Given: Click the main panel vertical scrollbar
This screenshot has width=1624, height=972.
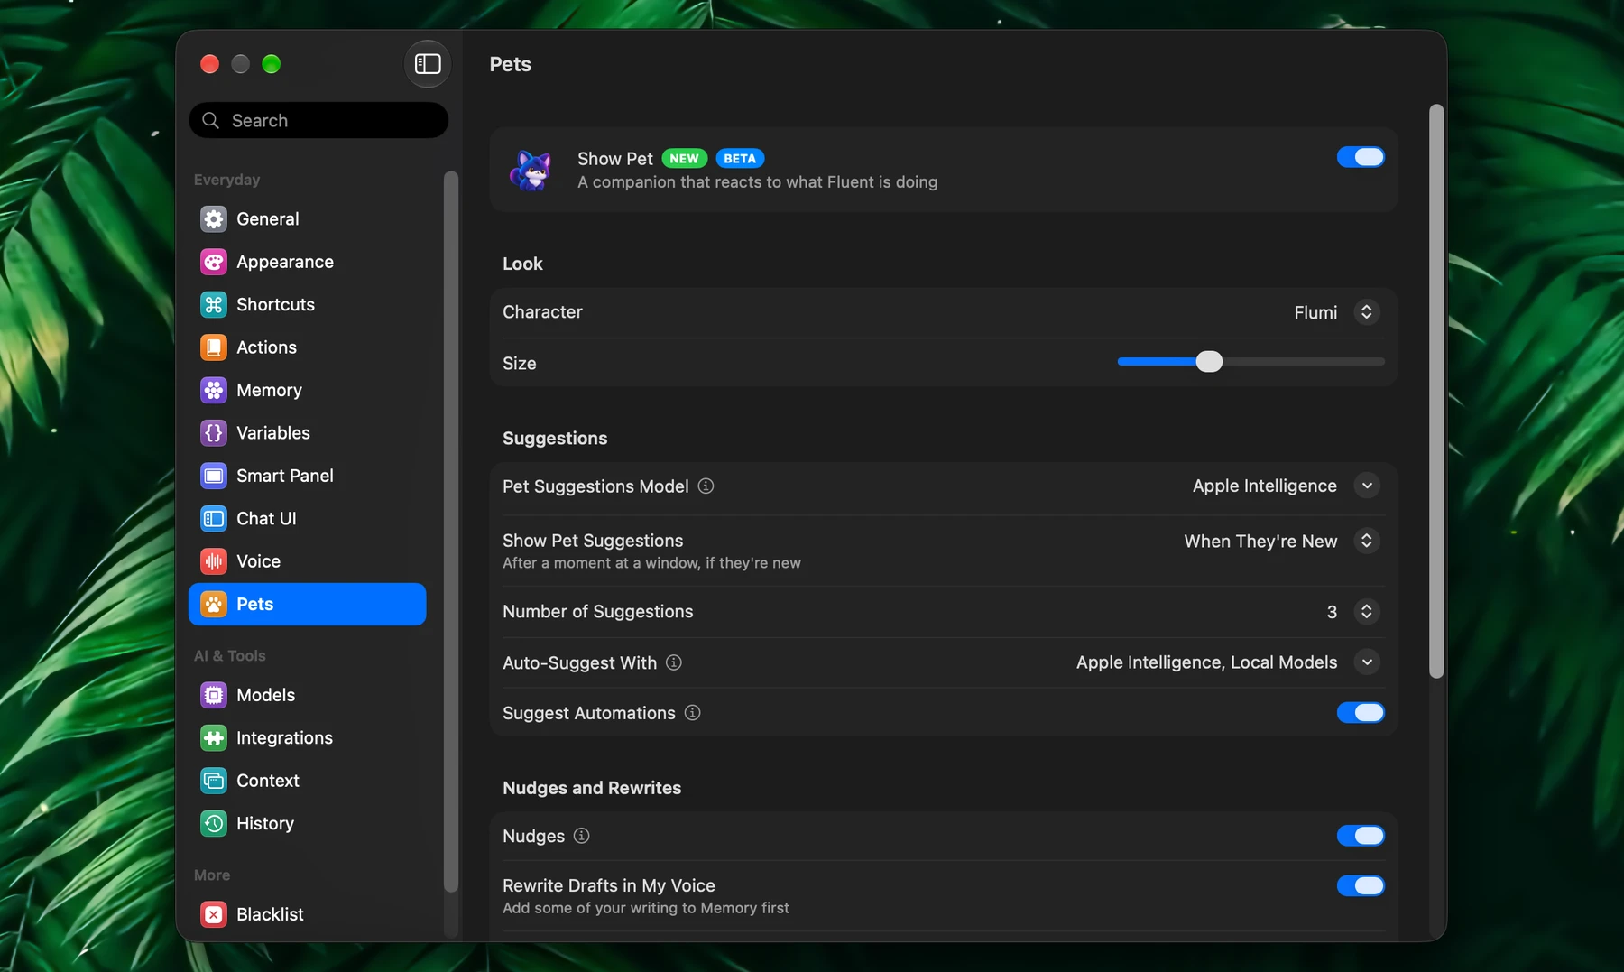Looking at the screenshot, I should [1436, 391].
